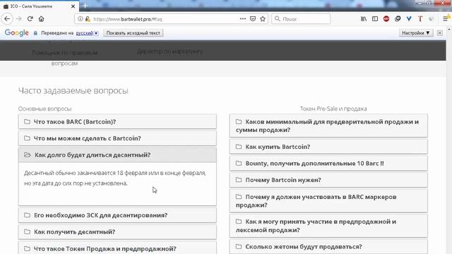Expand 'Как получить десантный?' question
Image resolution: width=452 pixels, height=254 pixels.
(117, 232)
